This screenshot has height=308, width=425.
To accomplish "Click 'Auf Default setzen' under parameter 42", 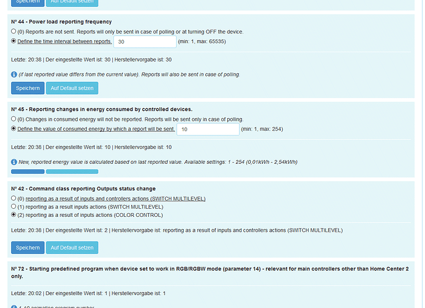I will coord(72,248).
